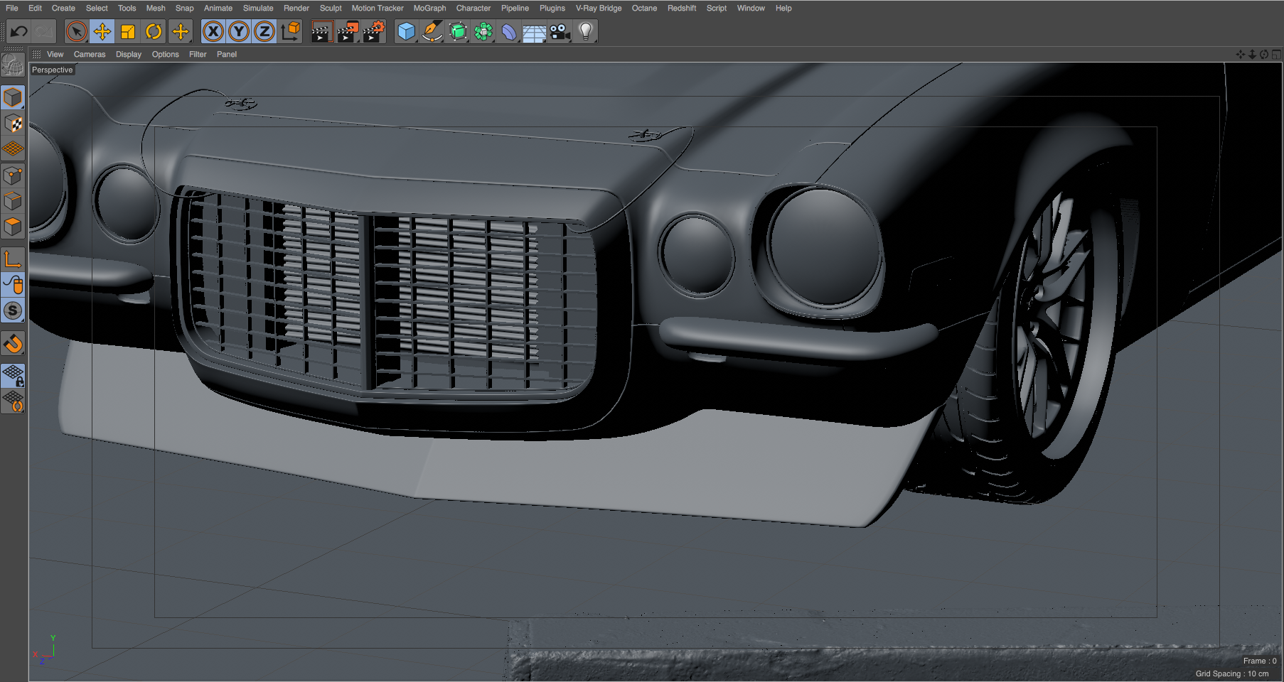
Task: Select the Move tool in toolbar
Action: pos(102,32)
